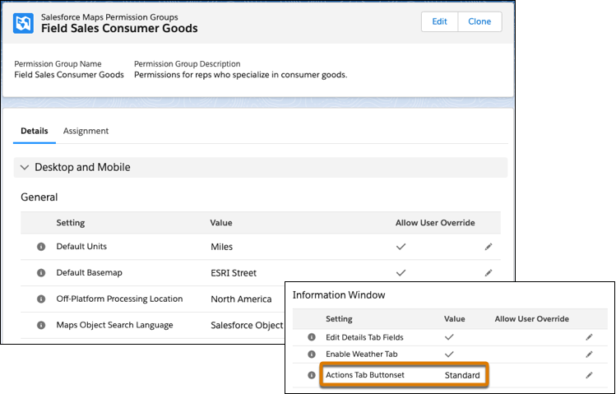This screenshot has width=616, height=394.
Task: Click pencil icon for Enable Weather Tab
Action: coord(589,354)
